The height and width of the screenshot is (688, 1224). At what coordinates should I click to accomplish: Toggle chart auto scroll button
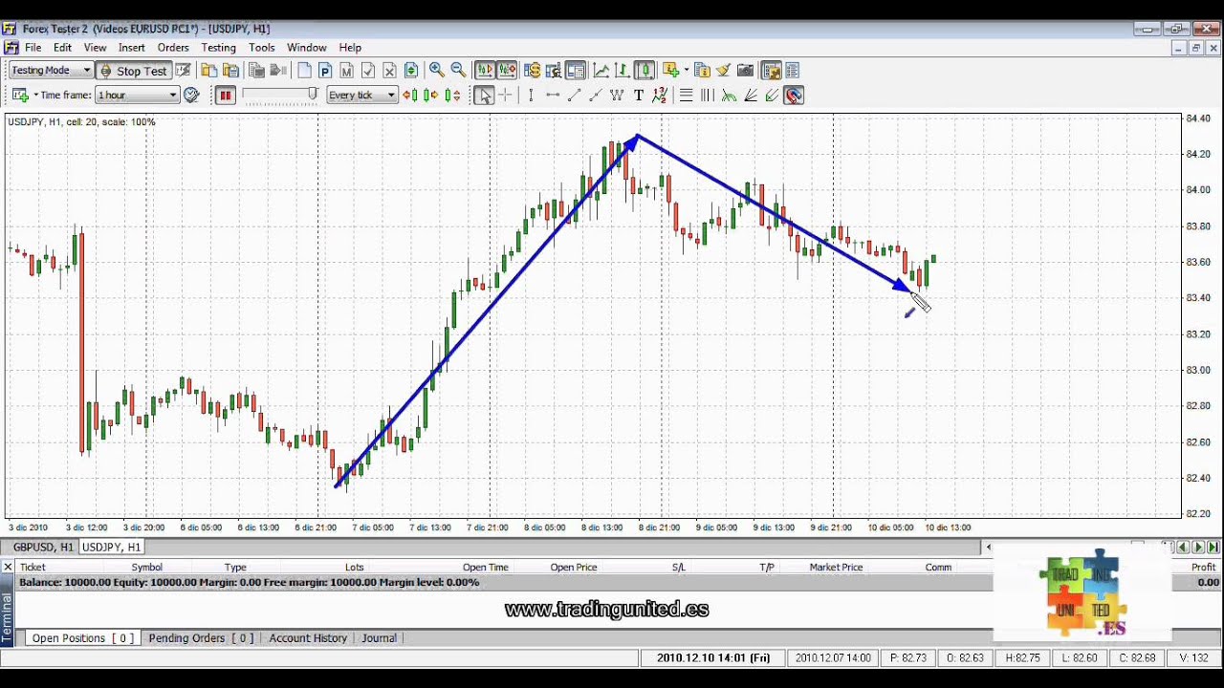tap(484, 70)
